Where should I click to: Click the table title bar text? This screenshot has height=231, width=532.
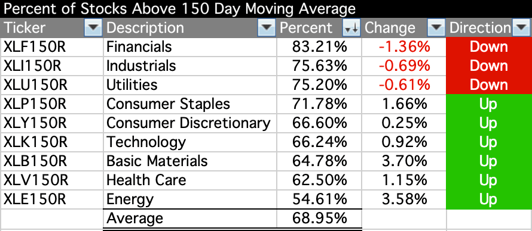(179, 9)
